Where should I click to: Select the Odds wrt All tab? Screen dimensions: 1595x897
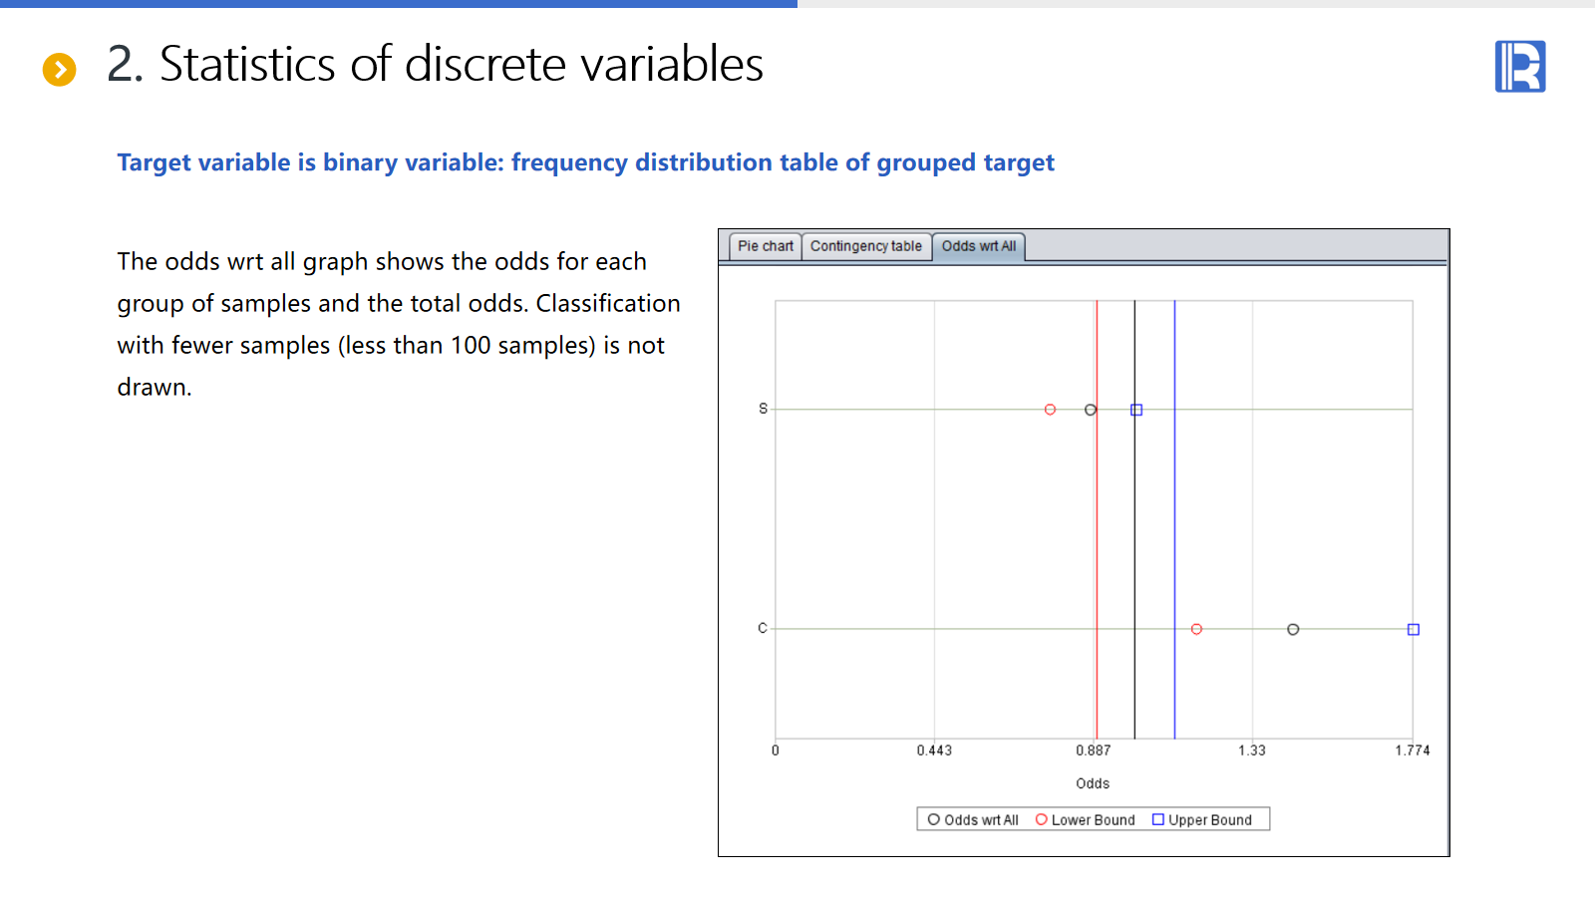(978, 246)
